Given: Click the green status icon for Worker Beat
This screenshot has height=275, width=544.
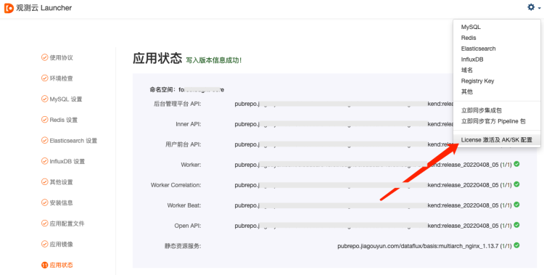Looking at the screenshot, I should click(x=516, y=205).
